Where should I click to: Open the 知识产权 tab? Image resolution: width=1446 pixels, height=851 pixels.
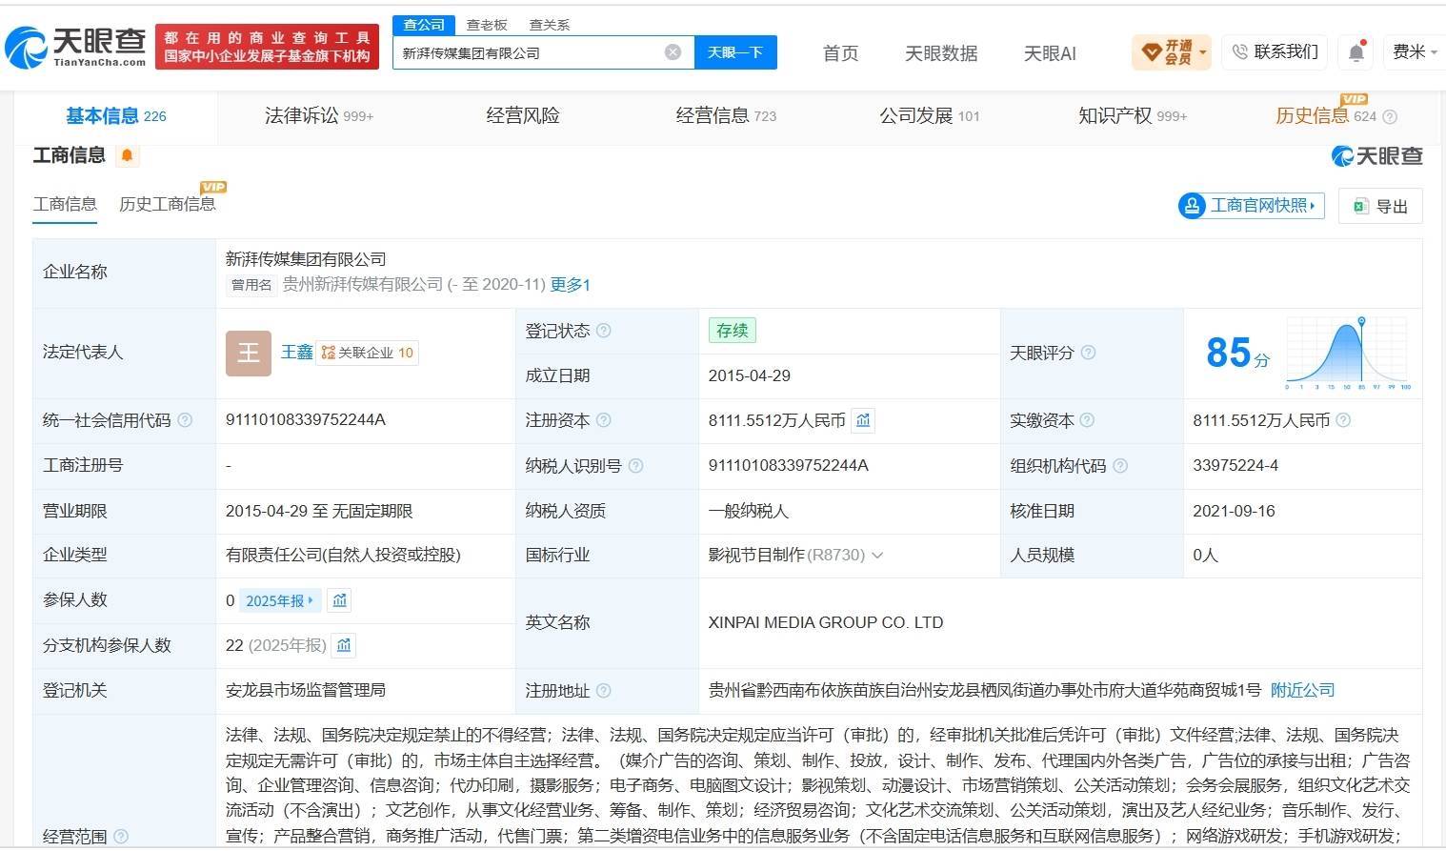click(x=1133, y=116)
